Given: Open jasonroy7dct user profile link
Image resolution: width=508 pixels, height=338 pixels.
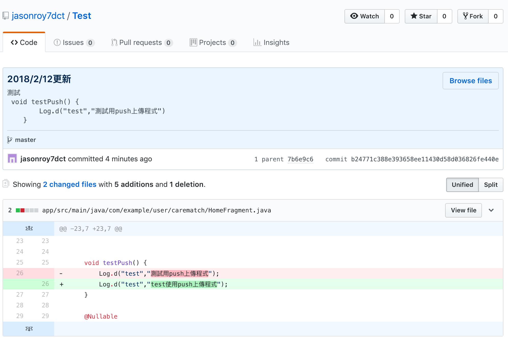Looking at the screenshot, I should 38,16.
